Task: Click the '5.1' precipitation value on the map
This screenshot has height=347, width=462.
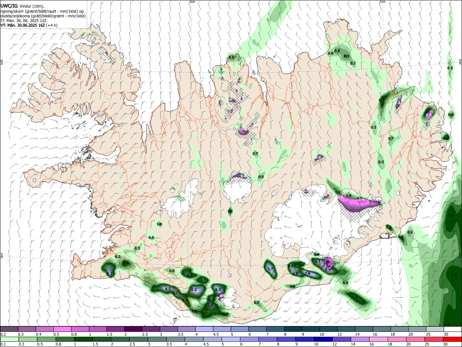Action: coord(318,261)
